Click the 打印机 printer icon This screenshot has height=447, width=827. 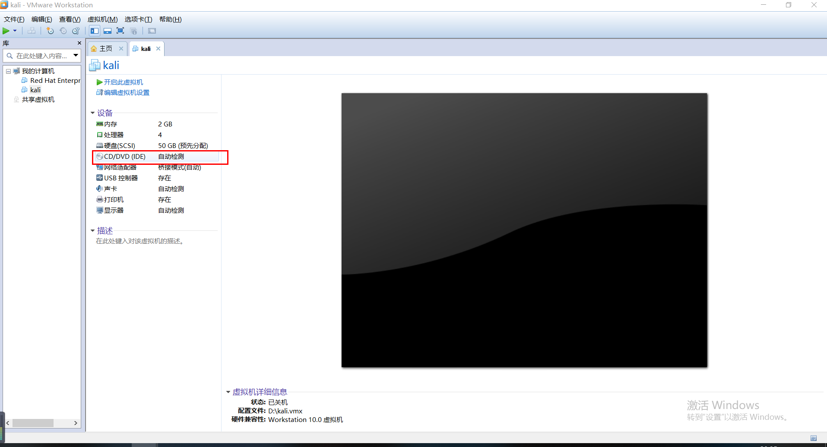99,200
